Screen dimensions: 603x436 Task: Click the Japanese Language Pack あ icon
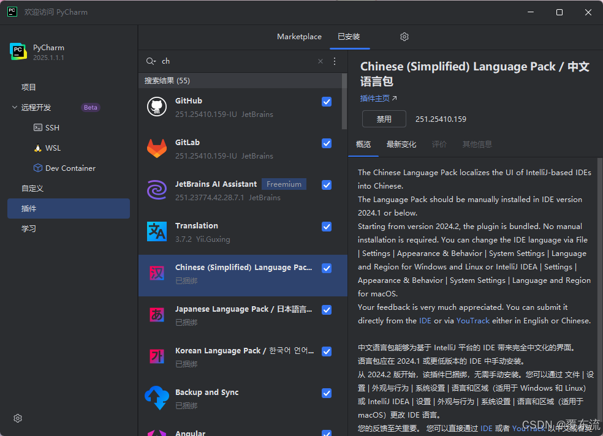pyautogui.click(x=157, y=315)
